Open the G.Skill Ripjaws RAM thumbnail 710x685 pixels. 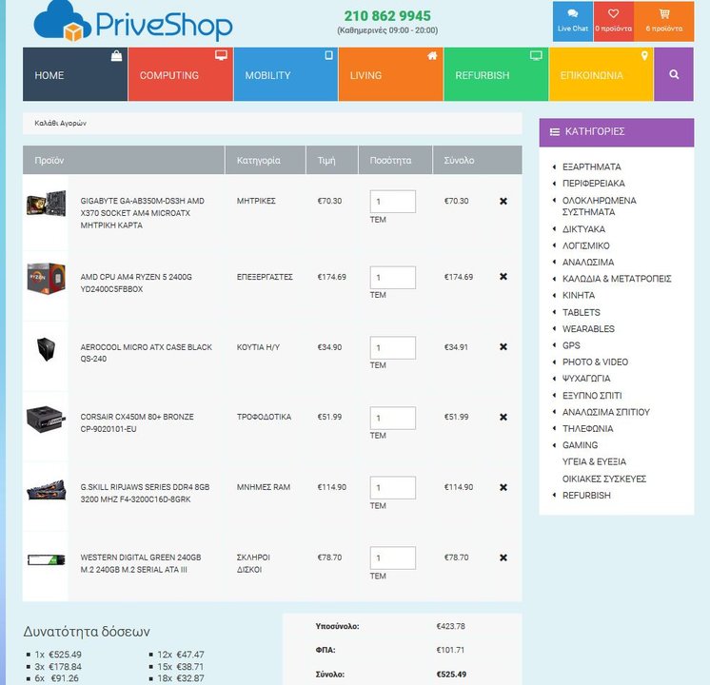47,490
